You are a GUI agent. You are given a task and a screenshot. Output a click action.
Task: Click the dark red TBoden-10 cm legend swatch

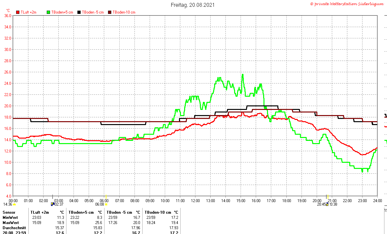pos(110,12)
